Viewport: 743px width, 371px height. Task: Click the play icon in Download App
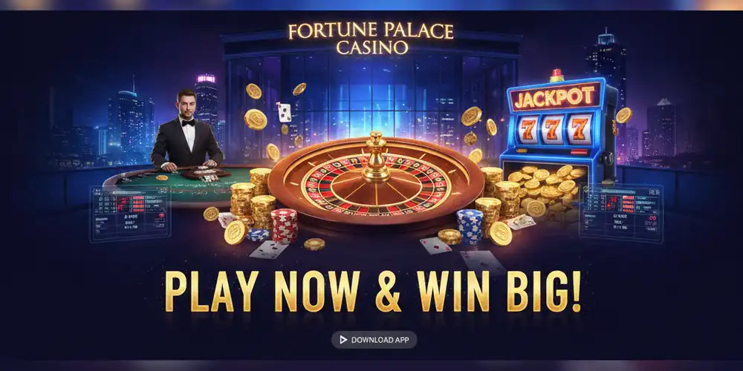point(343,340)
